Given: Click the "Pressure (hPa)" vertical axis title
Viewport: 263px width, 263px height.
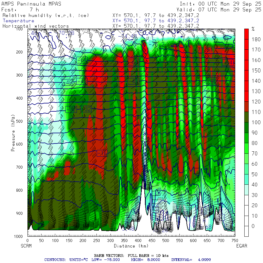Looking at the screenshot, I should (13, 133).
